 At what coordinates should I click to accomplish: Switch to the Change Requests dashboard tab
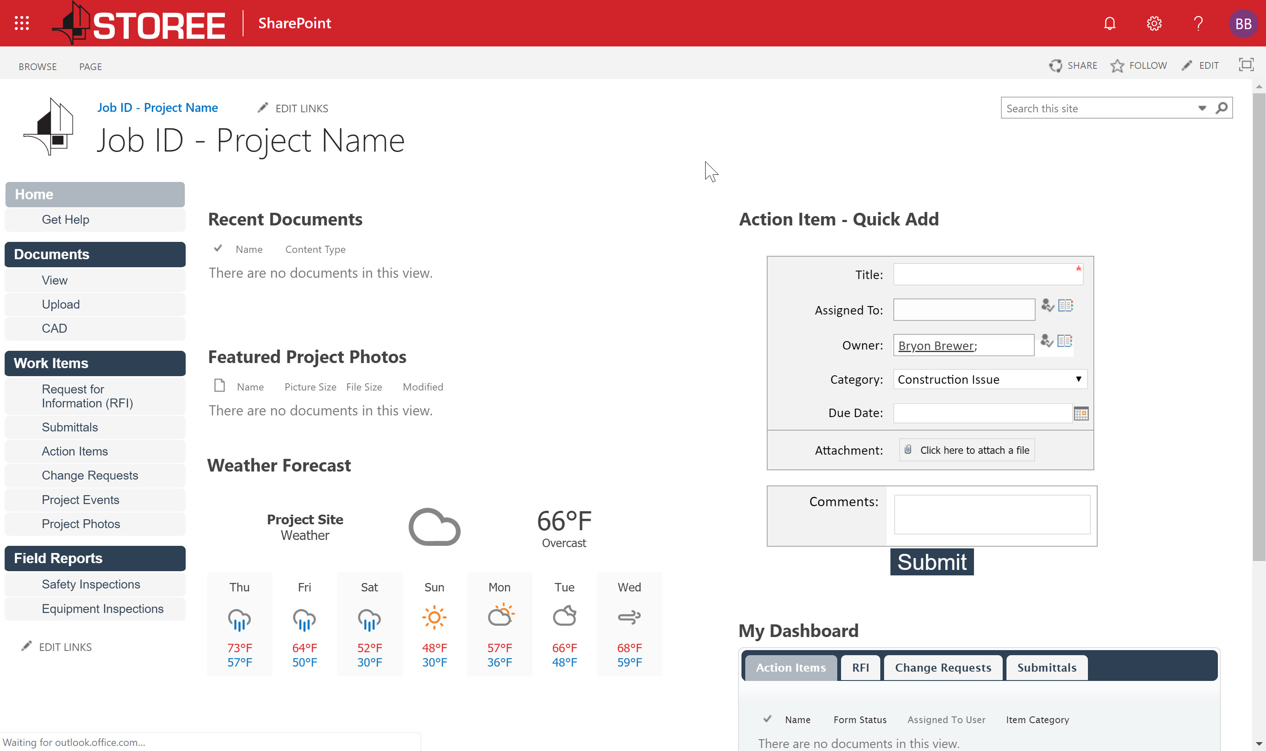pyautogui.click(x=942, y=667)
